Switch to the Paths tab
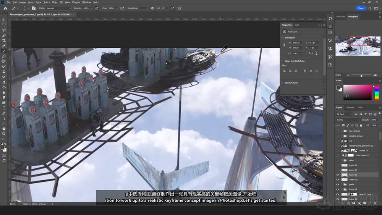 (x=360, y=107)
